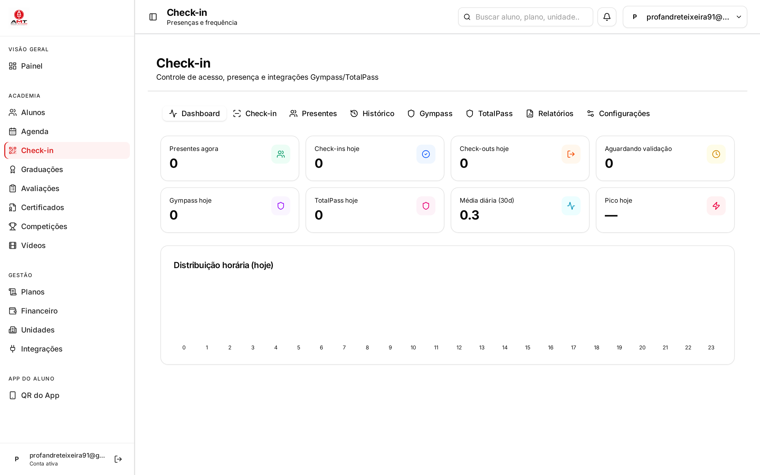Screen dimensions: 760x475
Task: Click the Presentes agora stat card
Action: [x=230, y=158]
